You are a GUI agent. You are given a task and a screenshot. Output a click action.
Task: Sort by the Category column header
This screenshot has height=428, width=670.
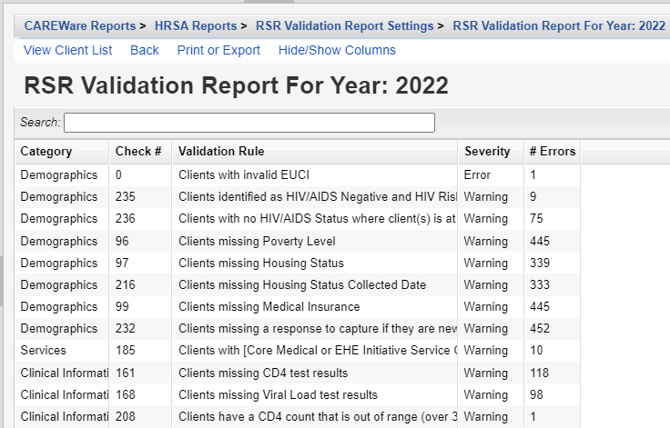tap(46, 152)
